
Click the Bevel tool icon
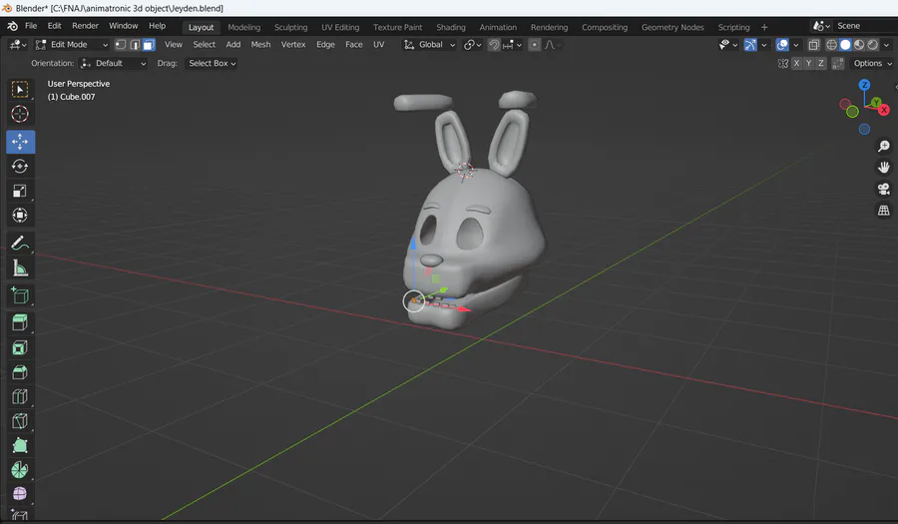20,372
